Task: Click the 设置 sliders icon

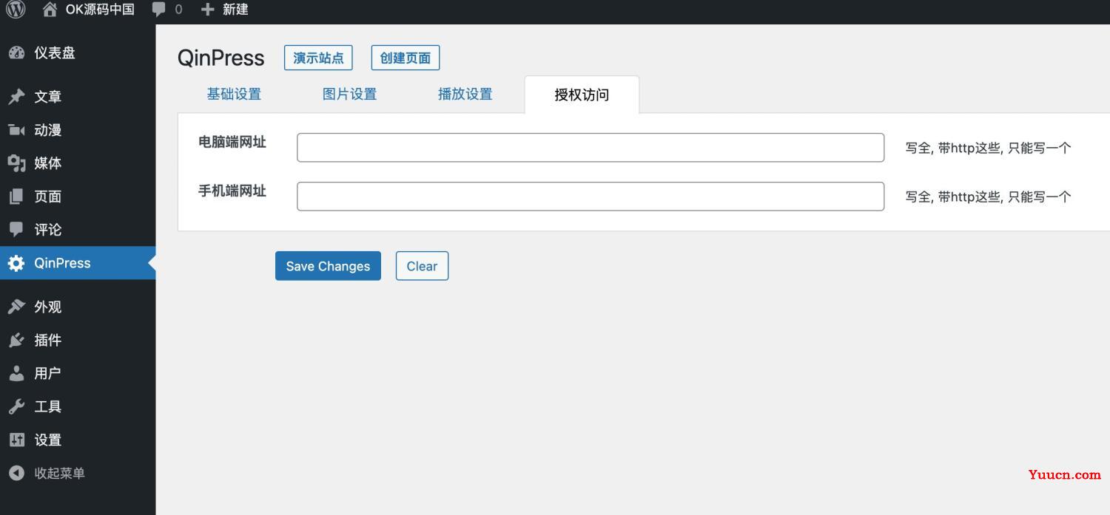Action: pyautogui.click(x=16, y=440)
